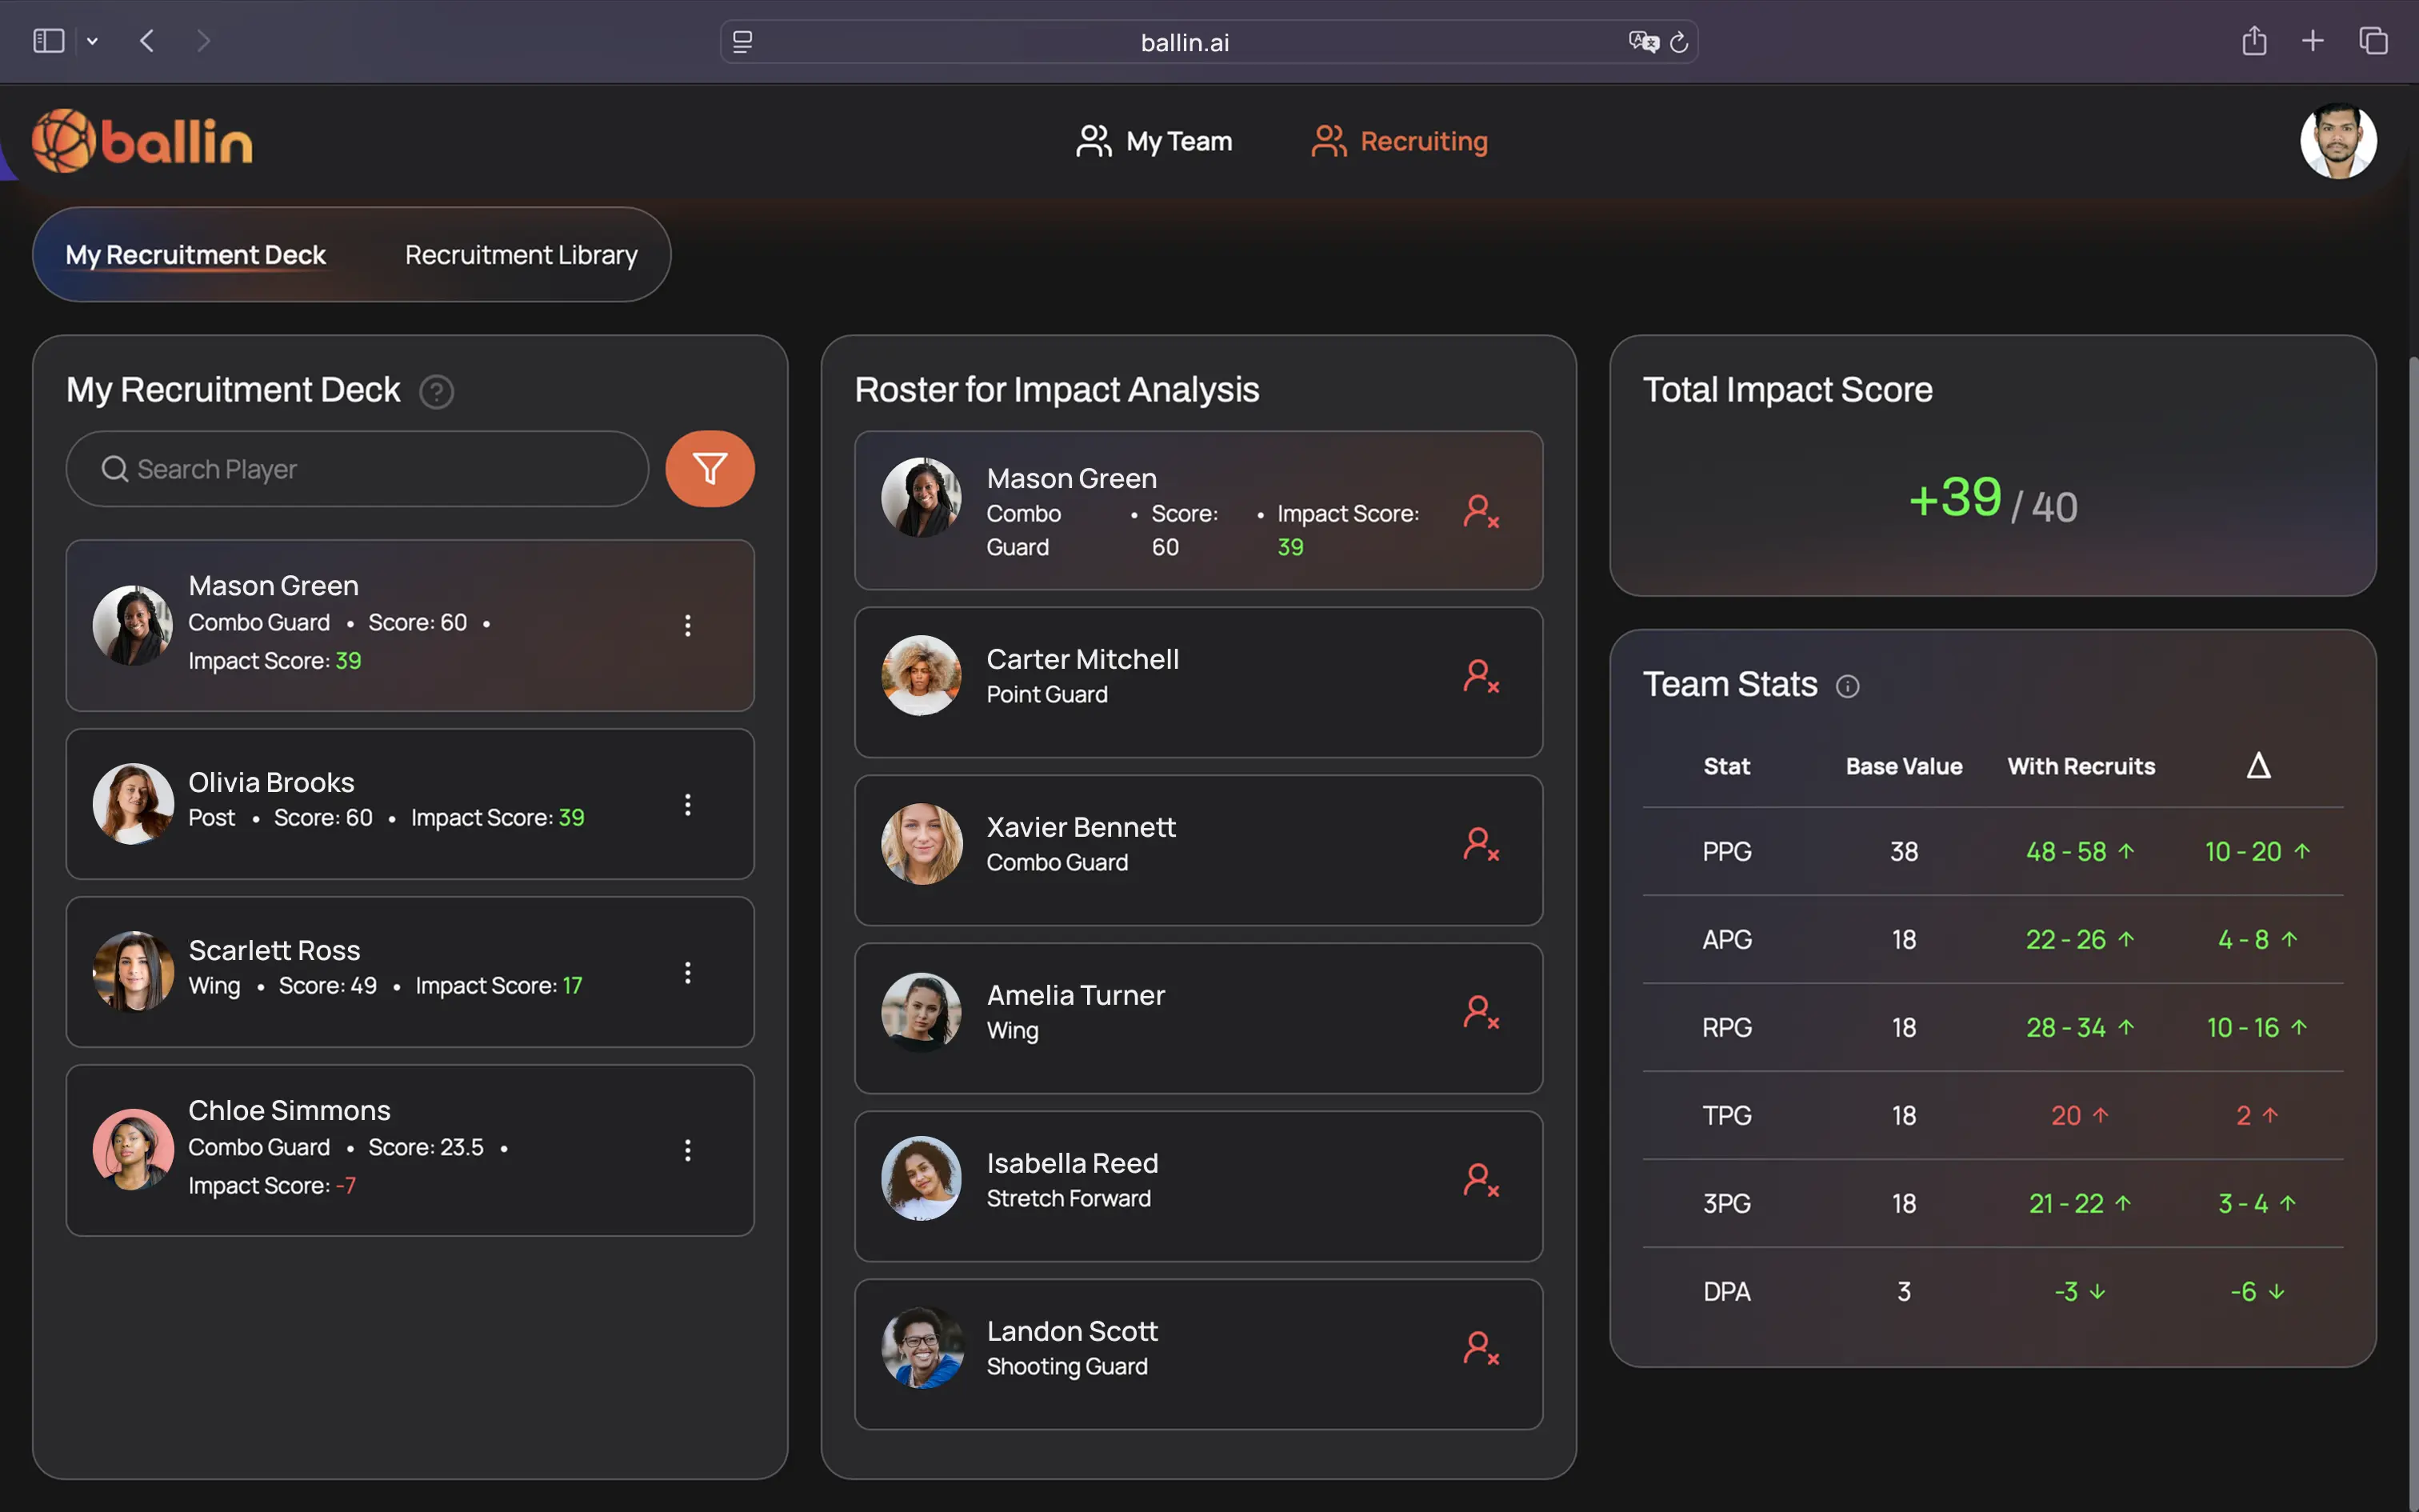Image resolution: width=2419 pixels, height=1512 pixels.
Task: Remove Landon Scott from the roster
Action: (1481, 1349)
